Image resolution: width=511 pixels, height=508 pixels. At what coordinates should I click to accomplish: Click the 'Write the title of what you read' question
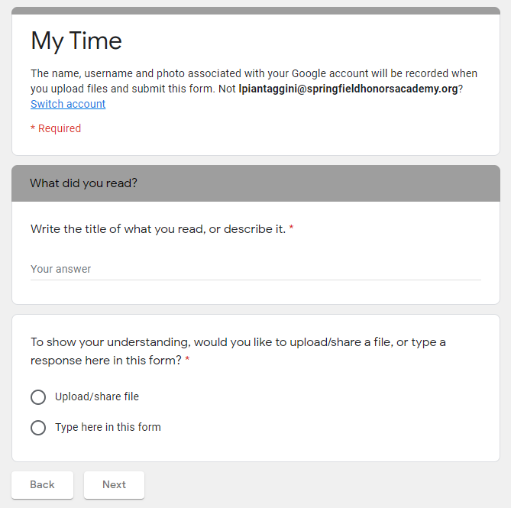click(x=157, y=229)
